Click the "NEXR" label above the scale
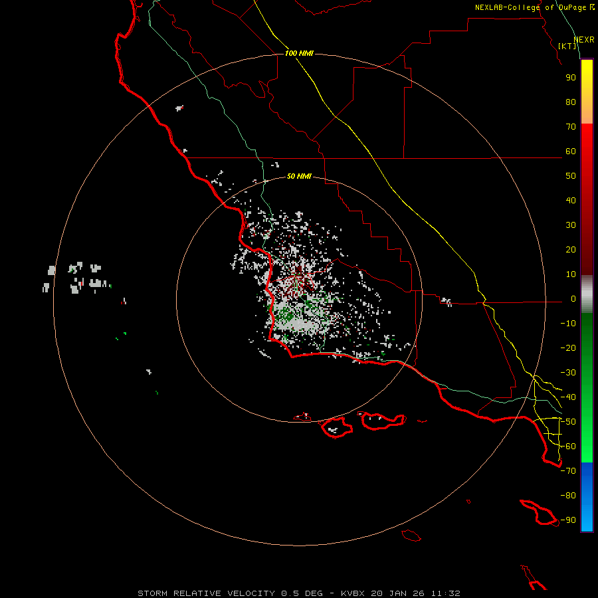 point(584,40)
